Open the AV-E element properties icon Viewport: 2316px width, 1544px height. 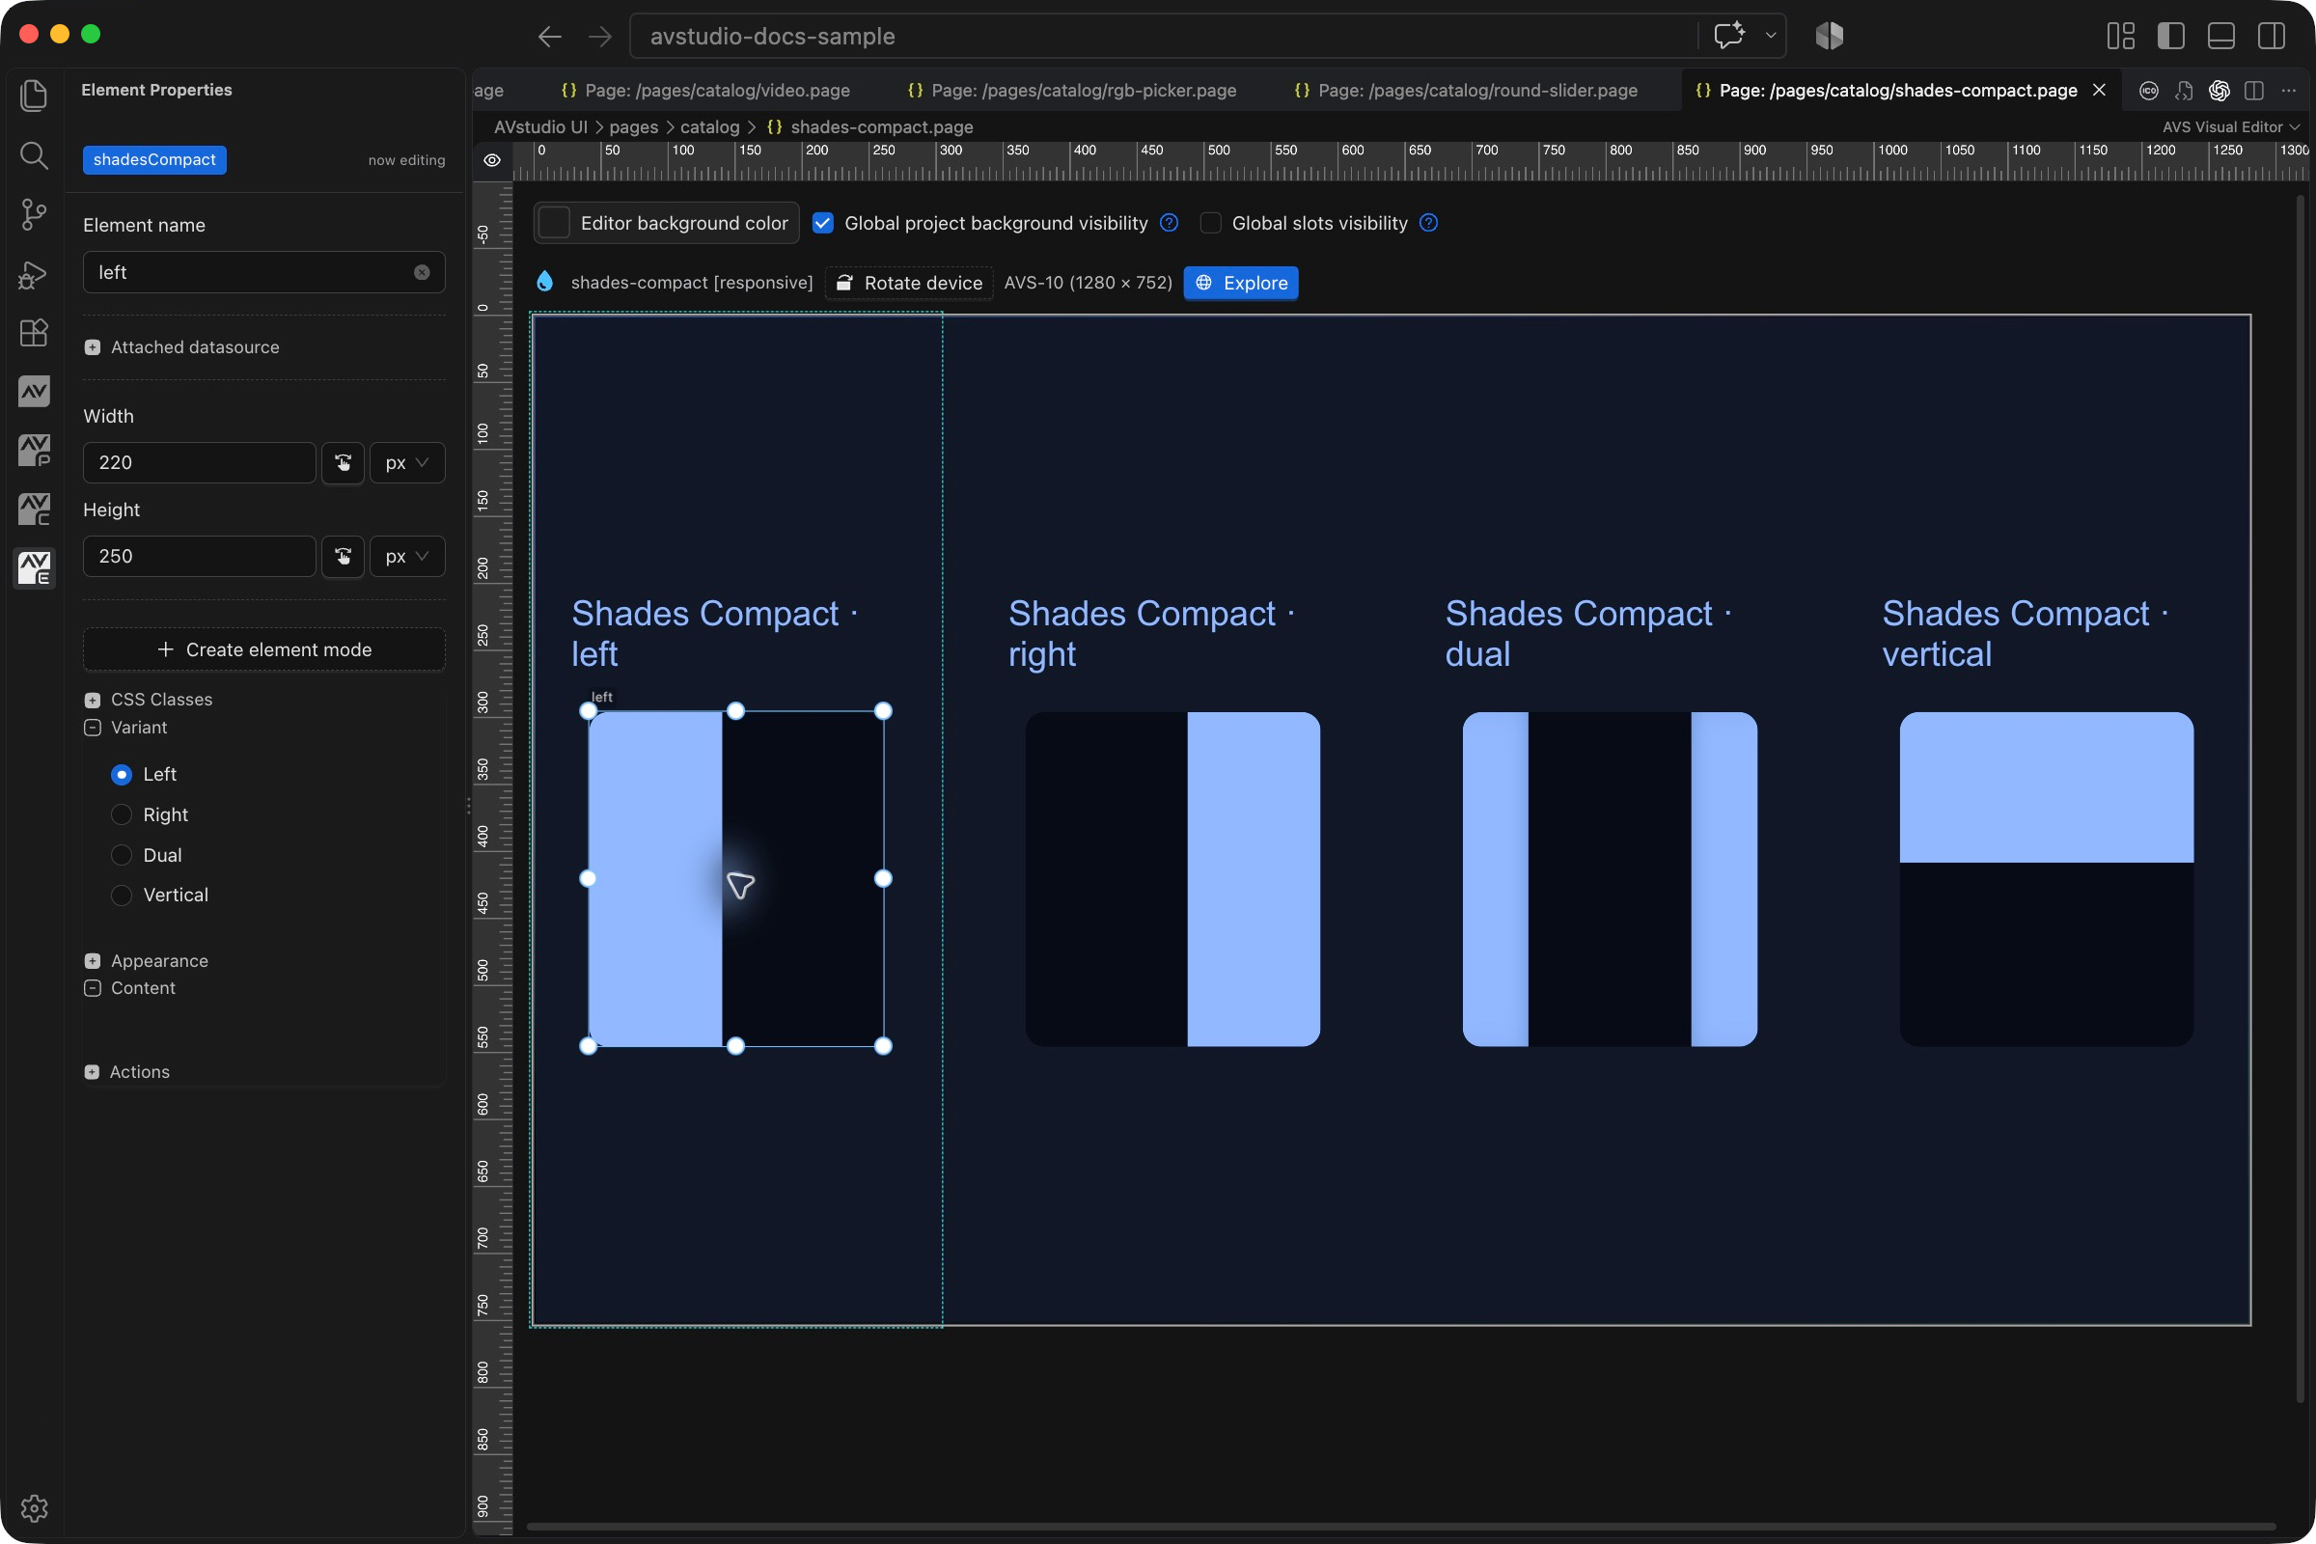tap(34, 568)
